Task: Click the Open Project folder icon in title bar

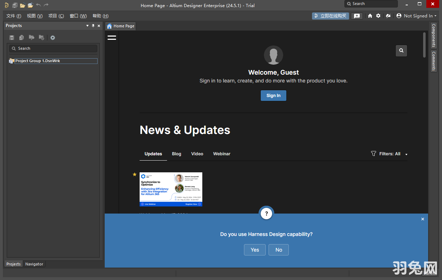Action: pos(30,5)
